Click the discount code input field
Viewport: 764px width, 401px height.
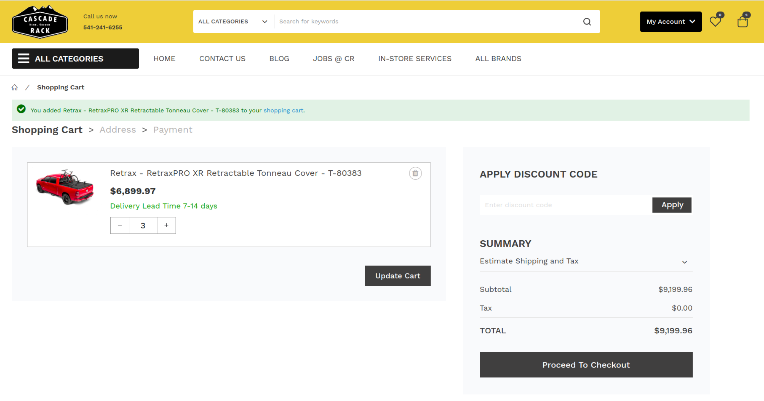click(x=566, y=205)
